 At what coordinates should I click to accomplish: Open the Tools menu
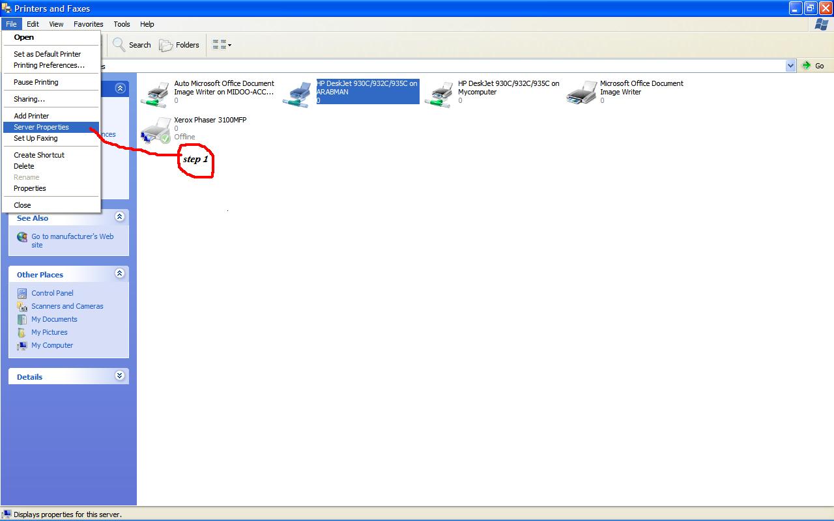[122, 24]
